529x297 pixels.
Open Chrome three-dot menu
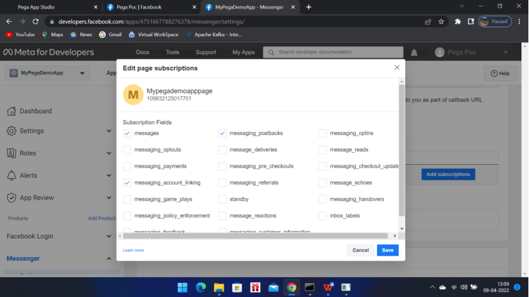pos(519,22)
